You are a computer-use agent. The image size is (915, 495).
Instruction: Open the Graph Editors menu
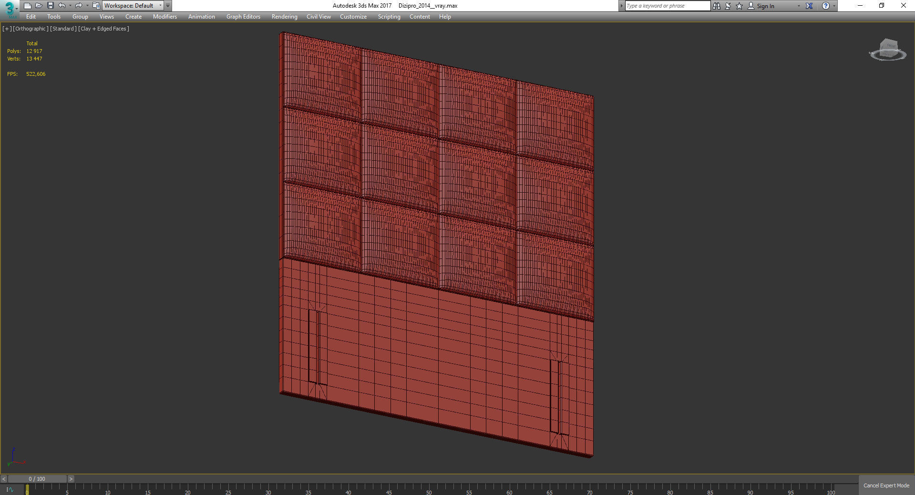click(x=243, y=17)
